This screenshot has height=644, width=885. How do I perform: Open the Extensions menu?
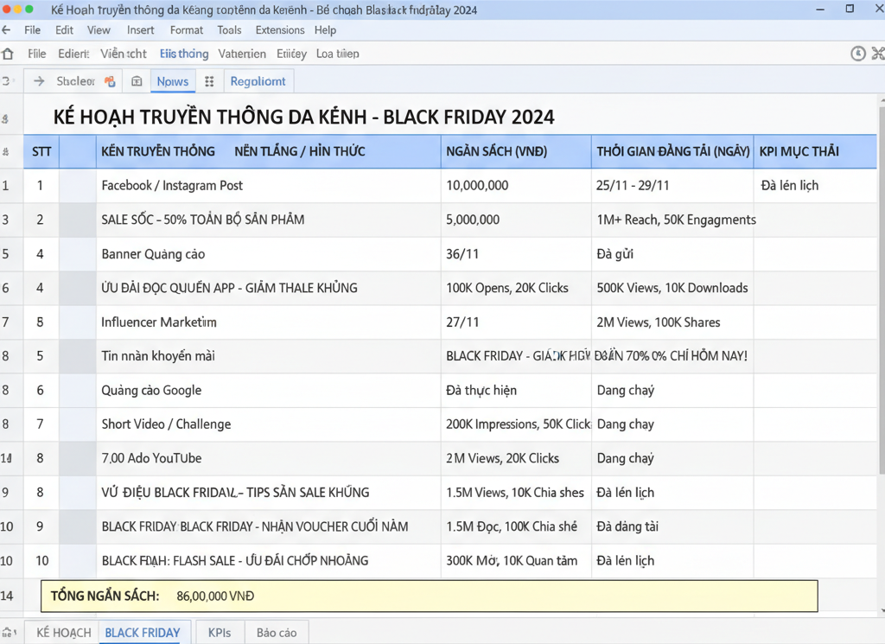(x=280, y=30)
